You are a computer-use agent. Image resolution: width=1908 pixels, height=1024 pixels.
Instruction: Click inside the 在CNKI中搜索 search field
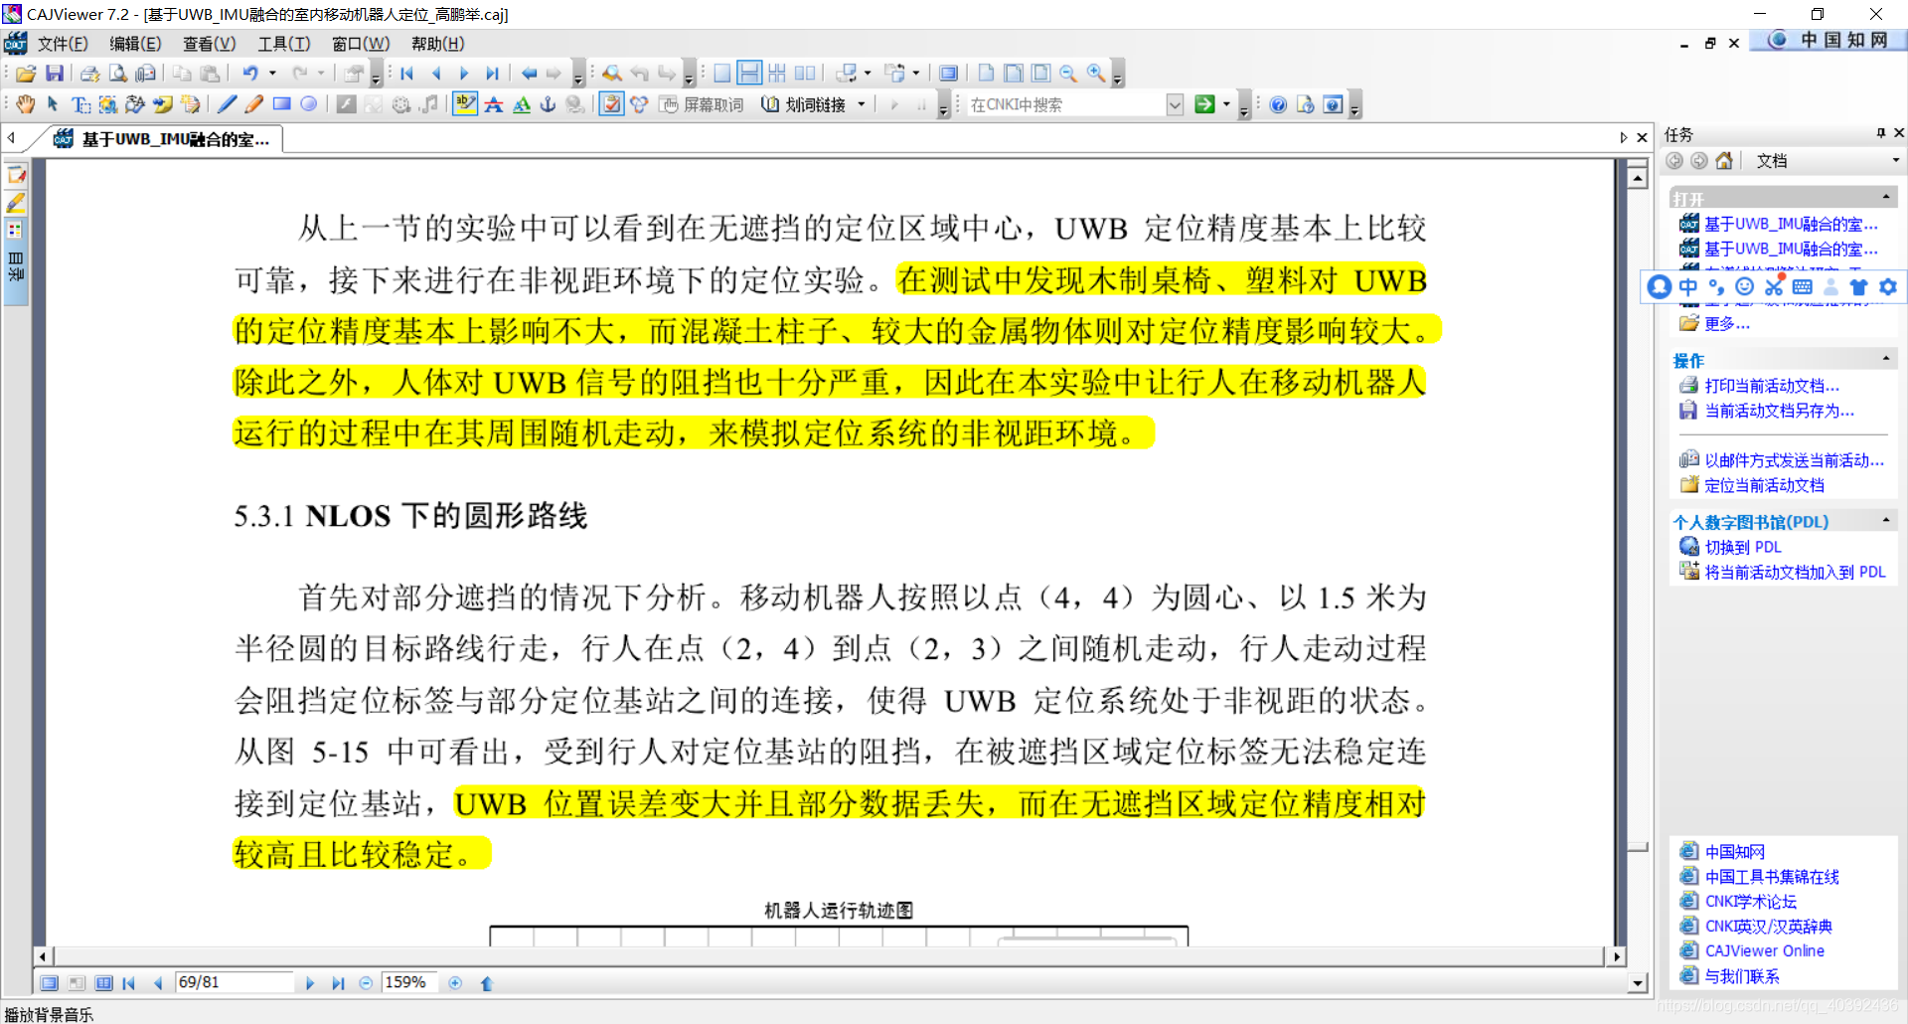pos(1065,104)
